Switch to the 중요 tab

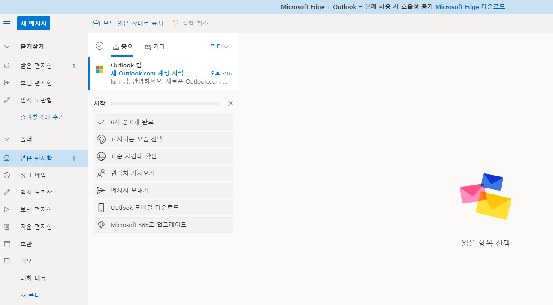coord(122,47)
